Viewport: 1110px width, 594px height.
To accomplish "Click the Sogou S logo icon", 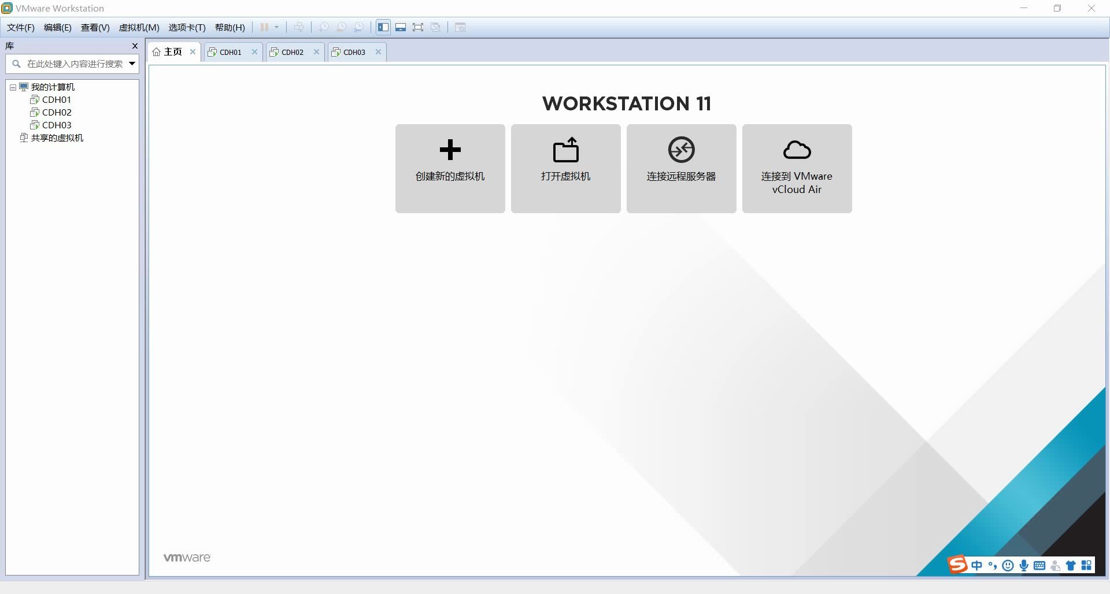I will coord(957,564).
